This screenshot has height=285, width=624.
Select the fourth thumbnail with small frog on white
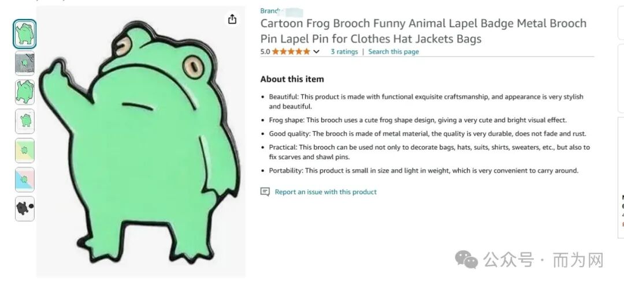point(25,121)
